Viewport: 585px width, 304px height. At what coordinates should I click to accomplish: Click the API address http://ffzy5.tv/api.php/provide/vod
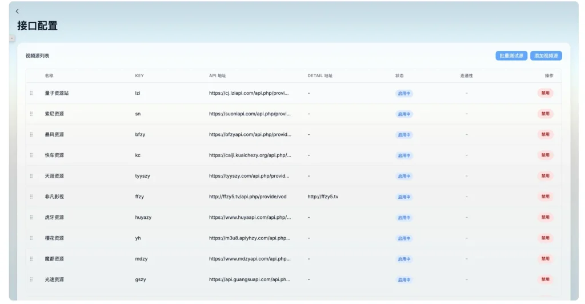pos(248,197)
